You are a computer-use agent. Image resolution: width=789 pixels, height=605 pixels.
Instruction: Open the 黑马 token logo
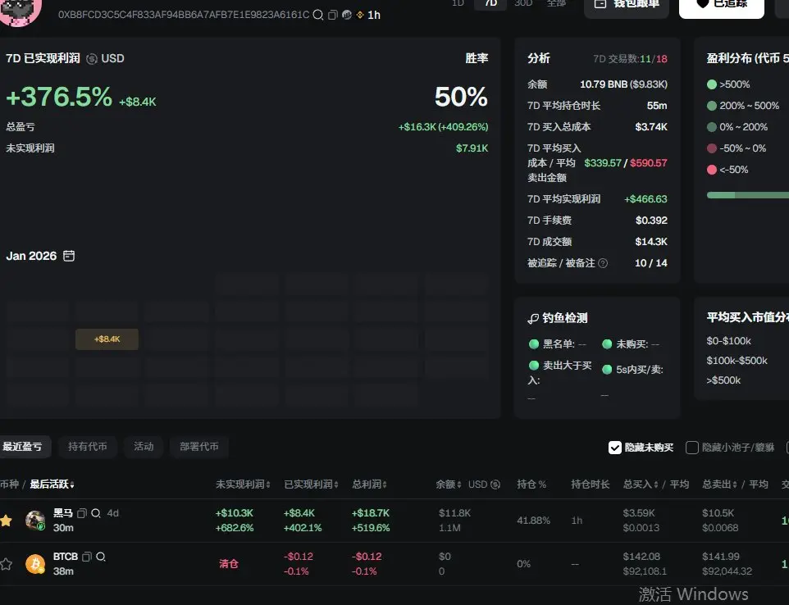pos(35,521)
